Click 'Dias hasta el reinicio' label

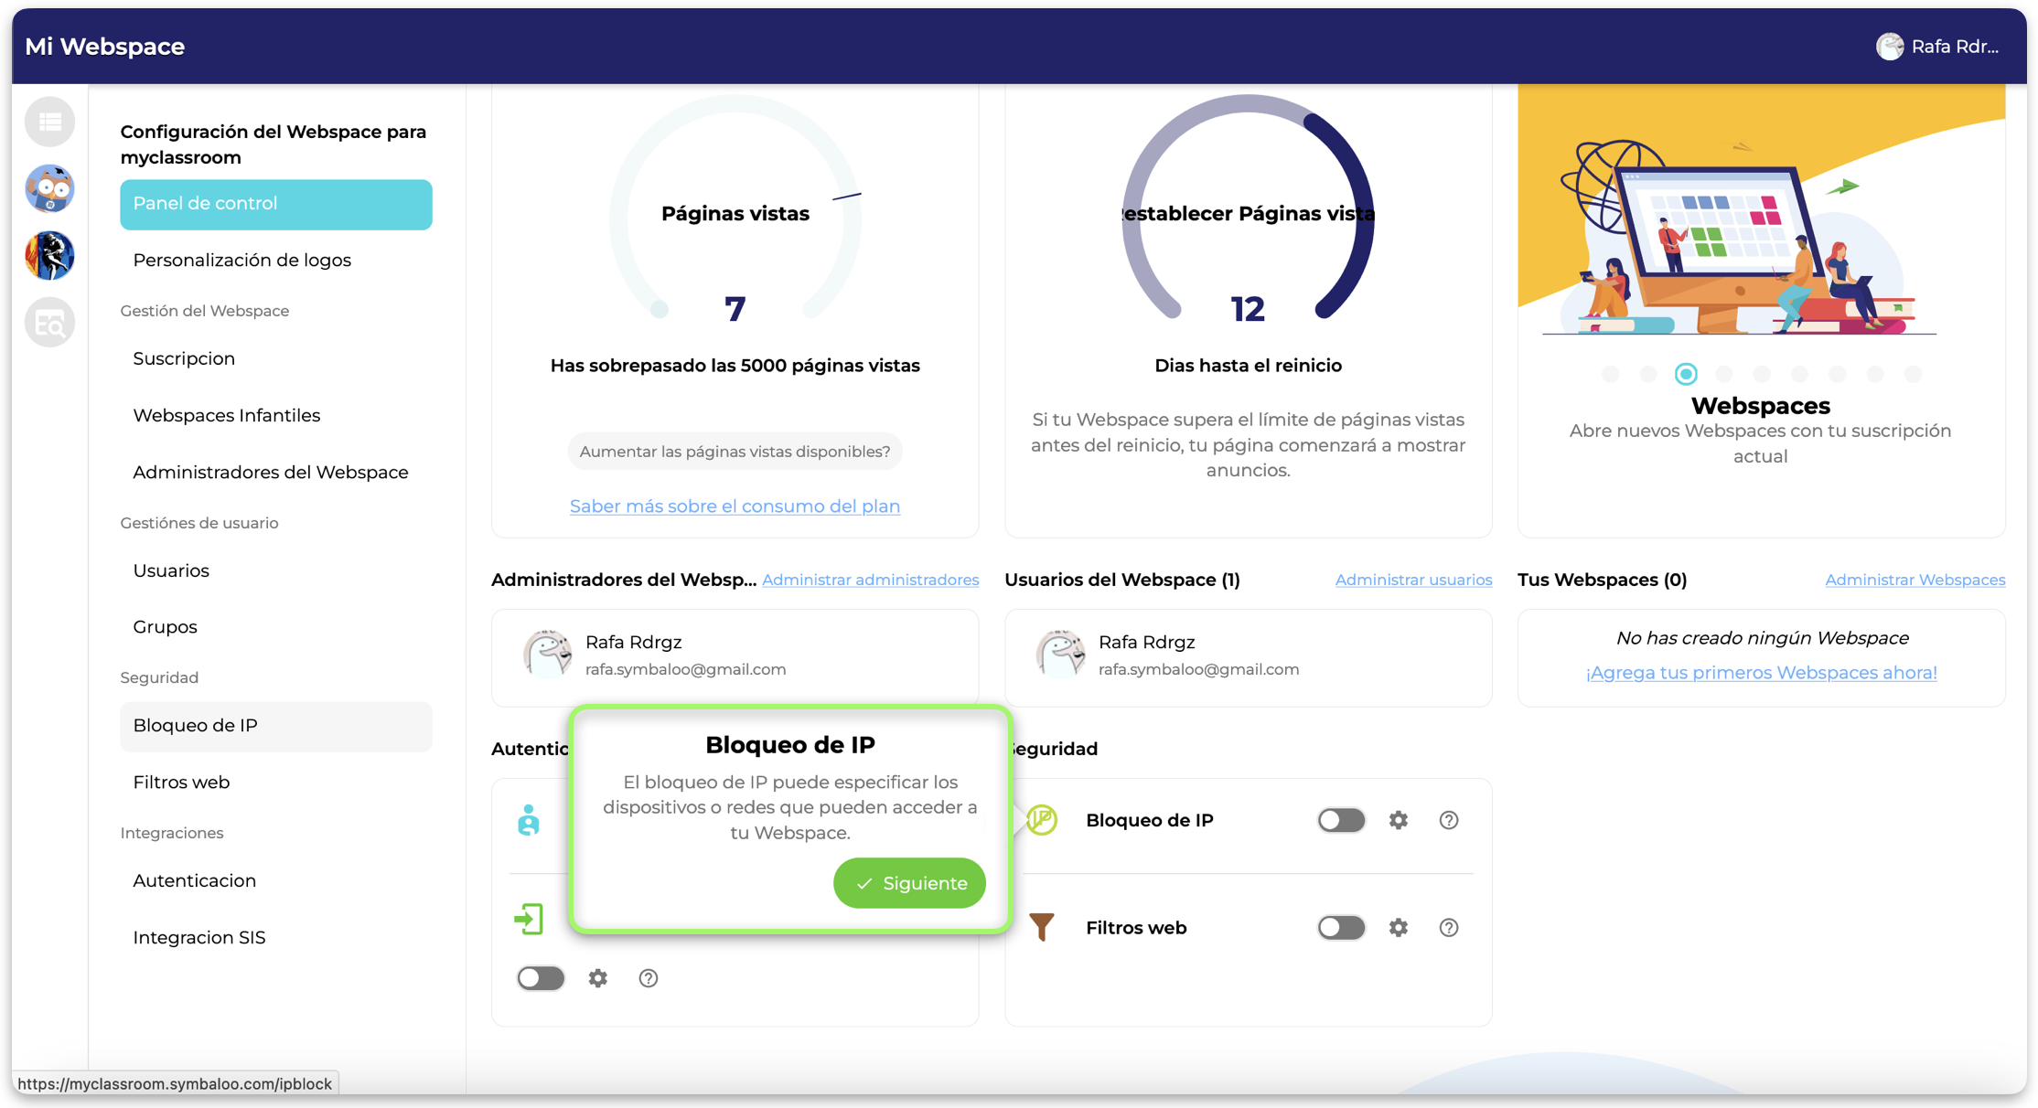(x=1248, y=366)
